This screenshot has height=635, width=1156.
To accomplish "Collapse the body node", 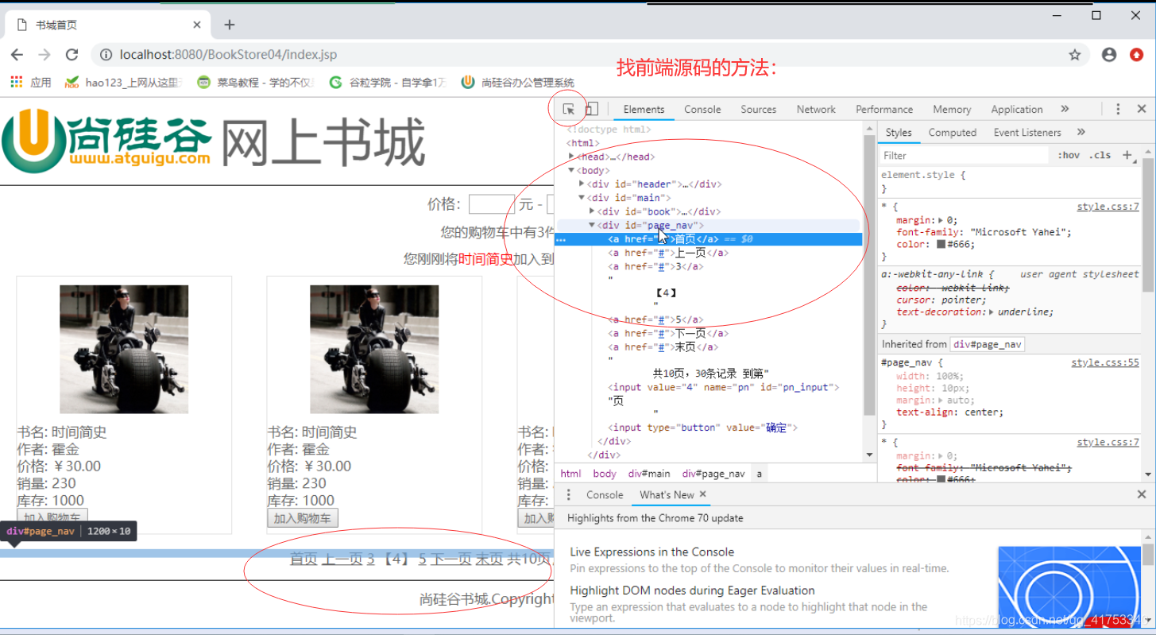I will point(572,170).
